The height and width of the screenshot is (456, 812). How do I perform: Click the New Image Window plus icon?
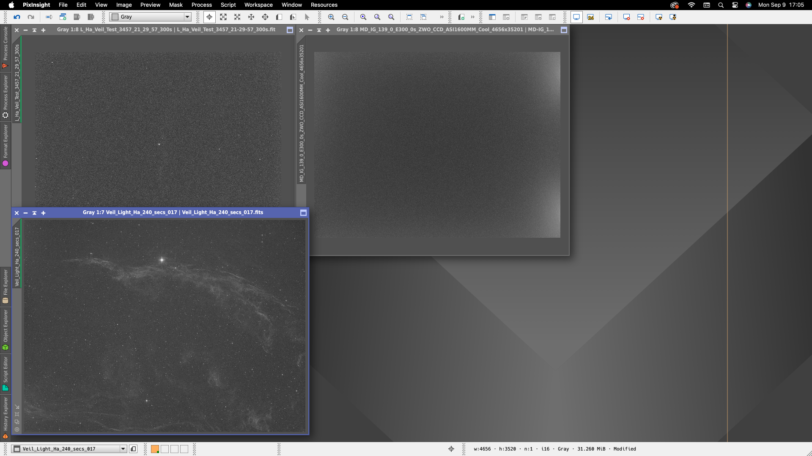[x=461, y=17]
